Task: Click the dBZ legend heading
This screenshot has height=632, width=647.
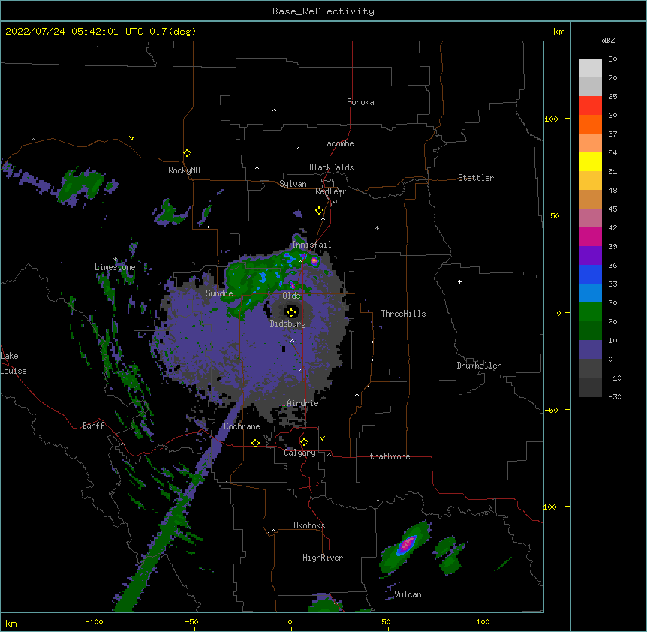Action: pyautogui.click(x=608, y=41)
